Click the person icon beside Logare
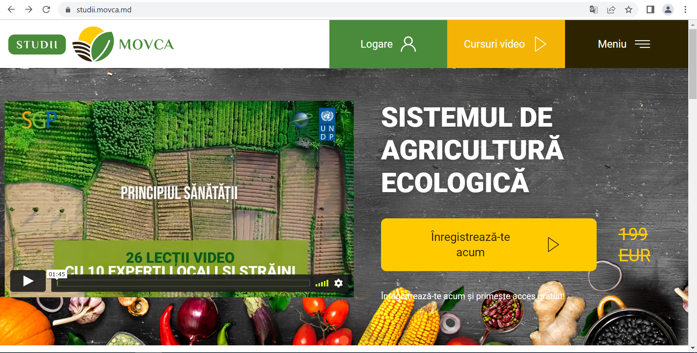 (x=408, y=44)
